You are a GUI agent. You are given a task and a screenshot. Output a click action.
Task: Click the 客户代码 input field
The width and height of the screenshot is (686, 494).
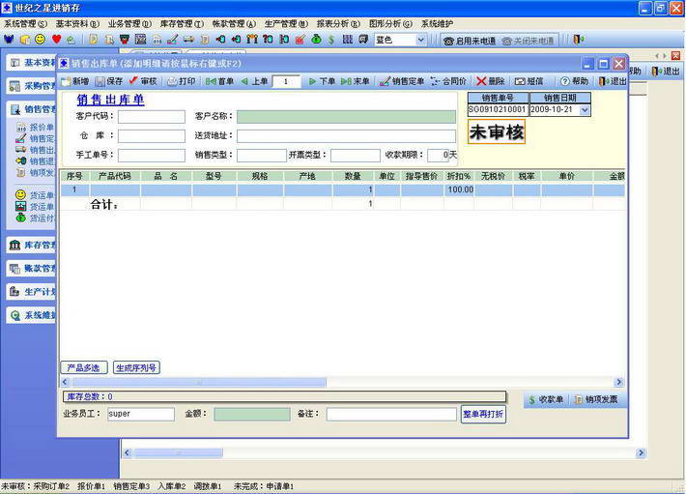pyautogui.click(x=152, y=117)
